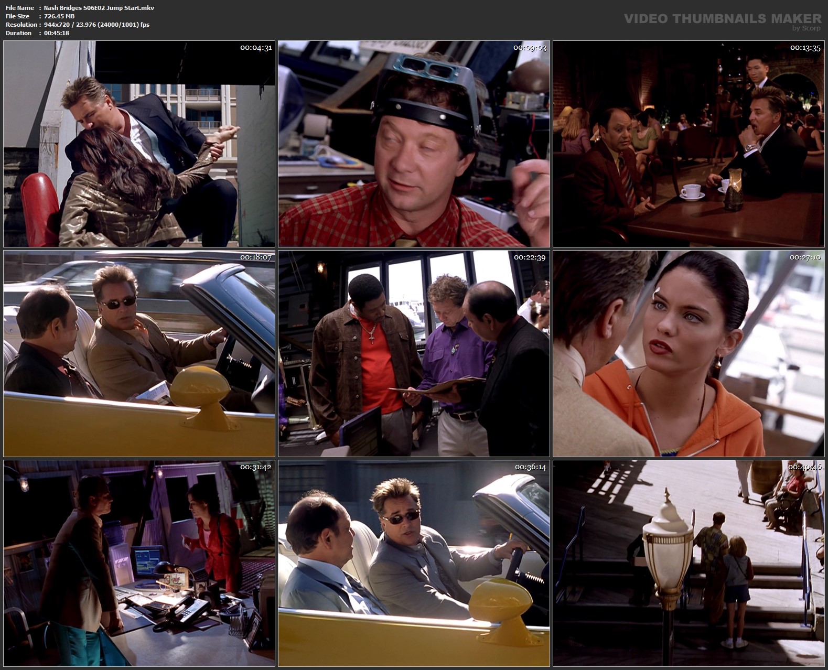Click the timestamp '00:04:31'
Screen dimensions: 828x670
coord(256,48)
